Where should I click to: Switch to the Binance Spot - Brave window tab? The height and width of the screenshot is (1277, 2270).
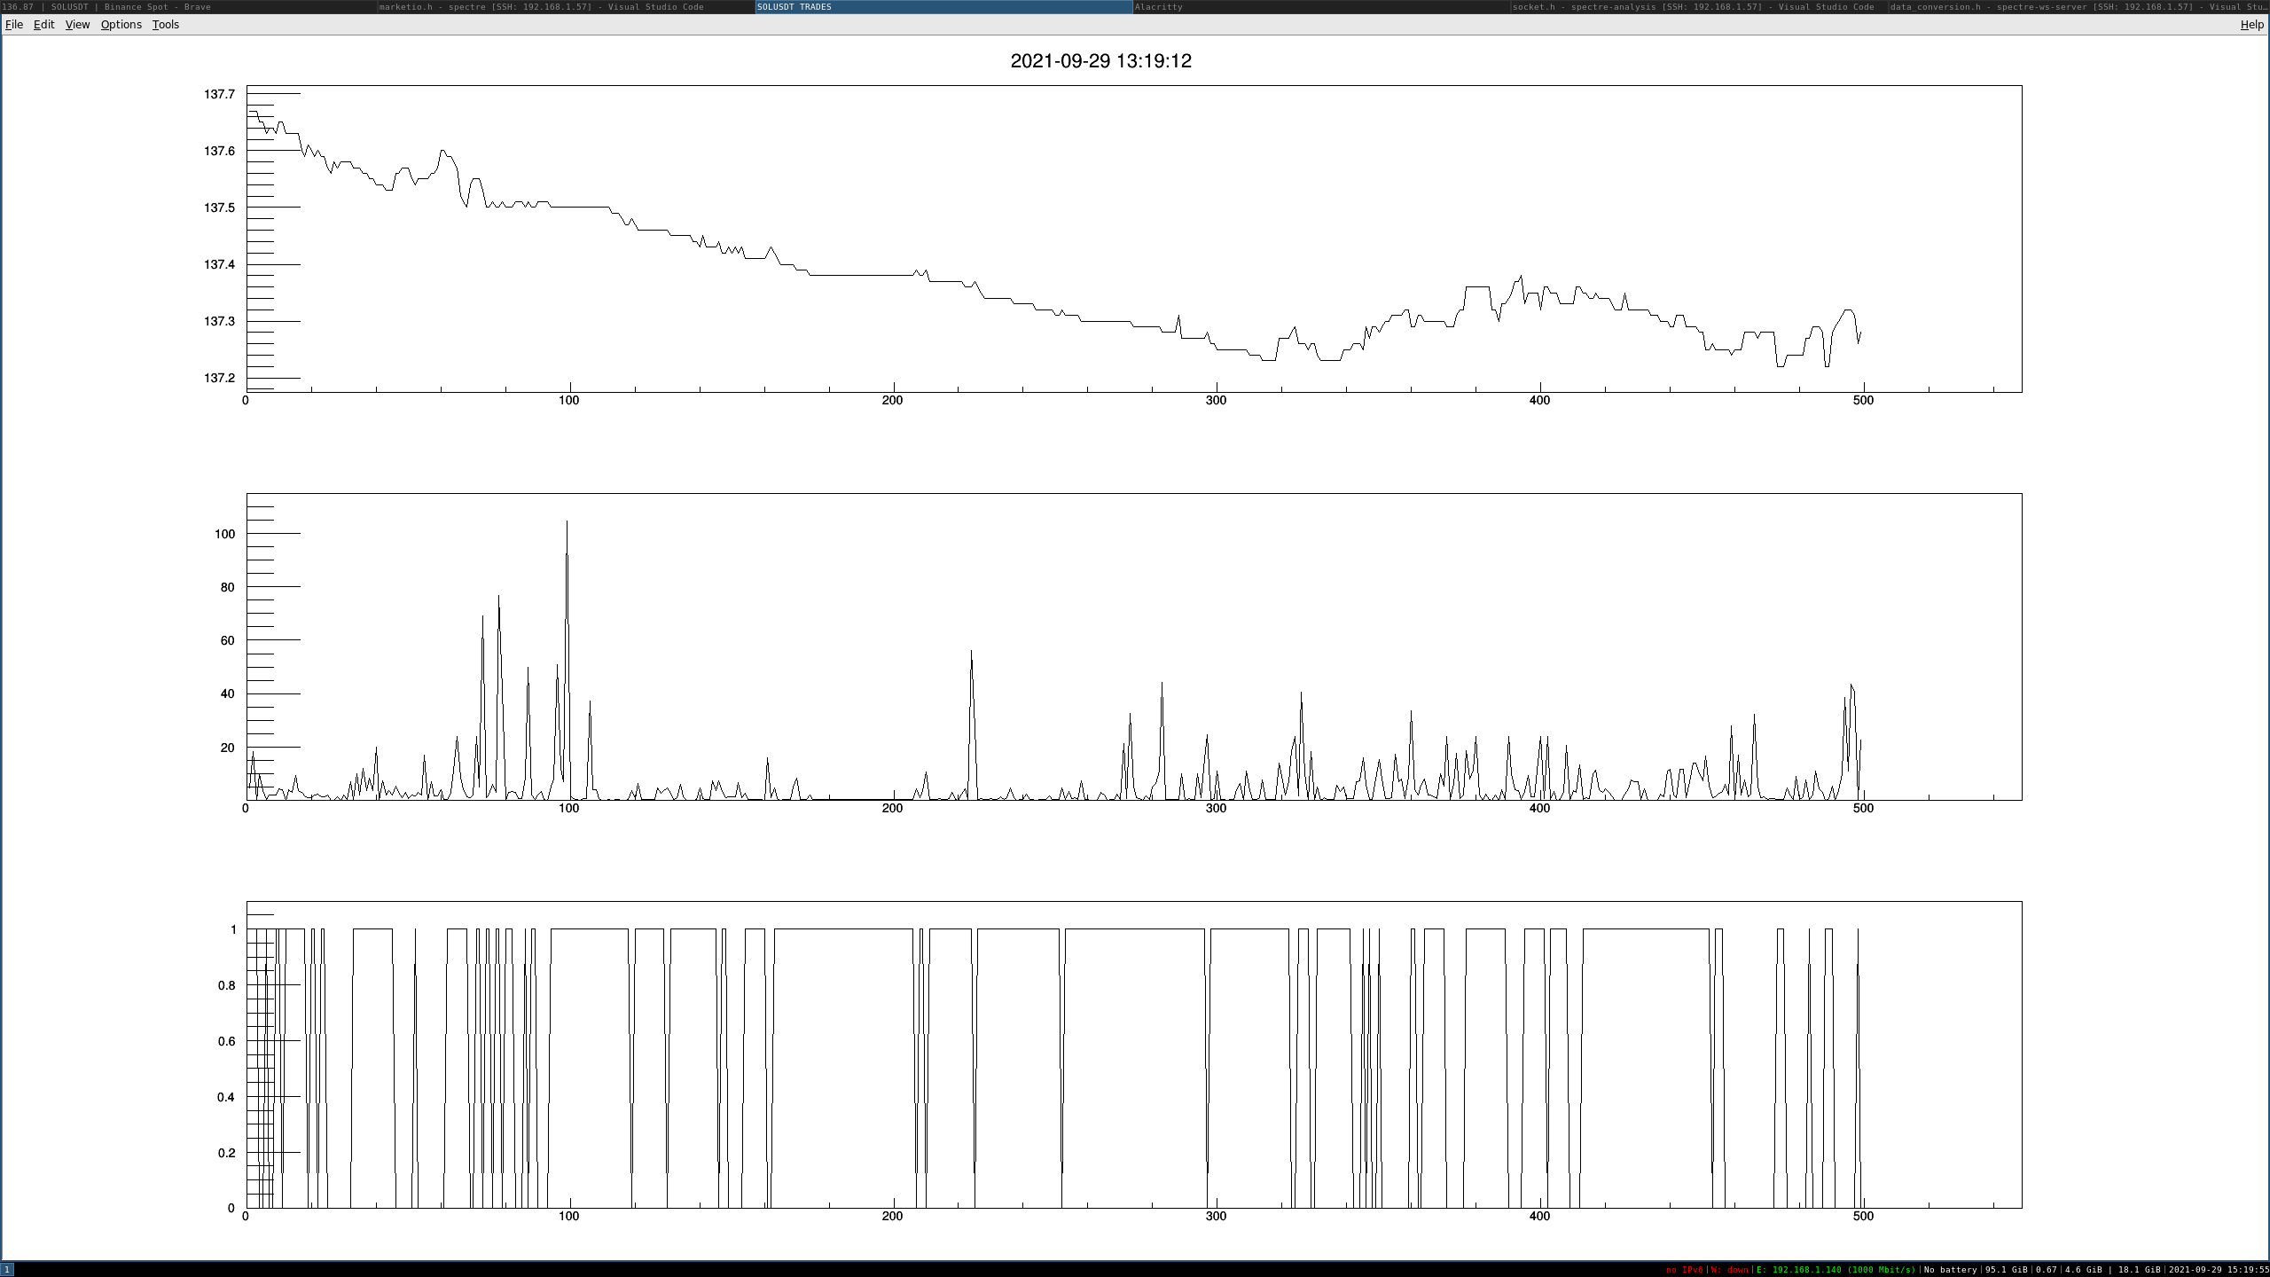tap(188, 6)
